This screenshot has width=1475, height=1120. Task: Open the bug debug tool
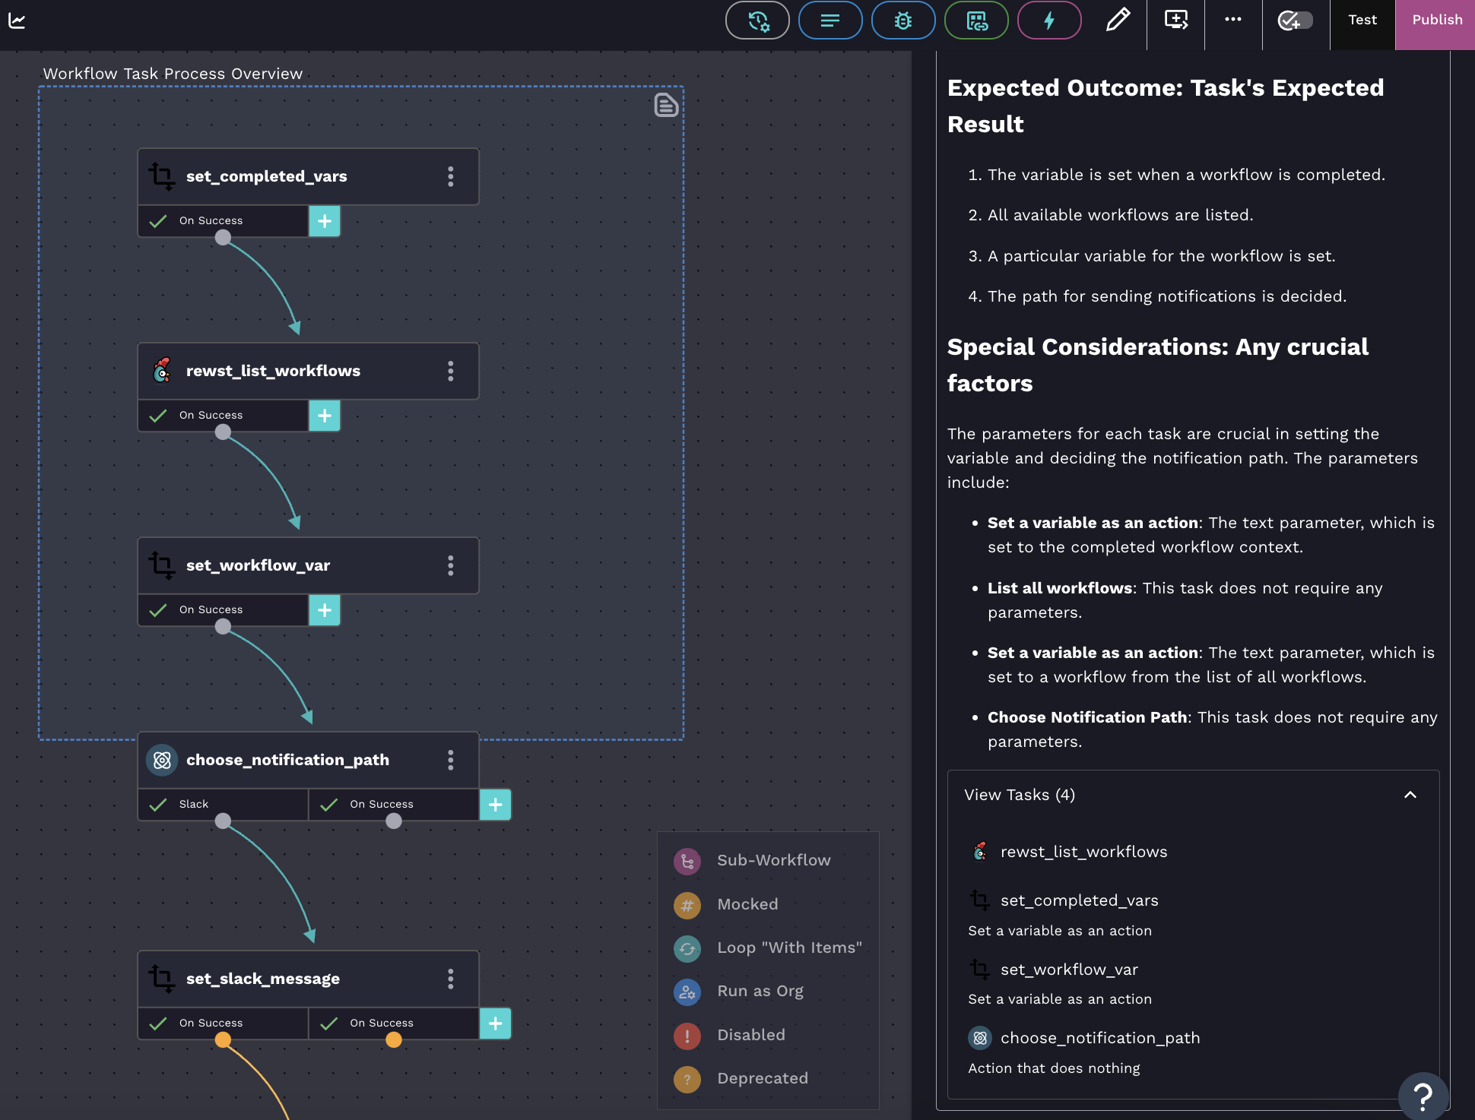pyautogui.click(x=903, y=21)
